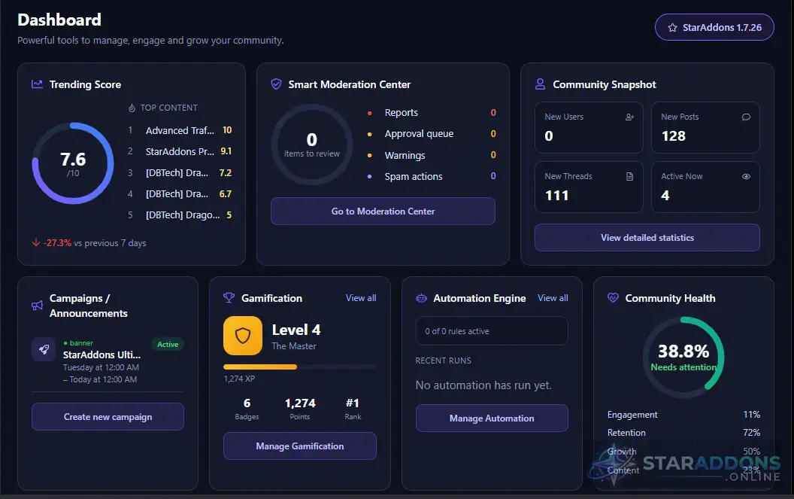
Task: Click the #1 Rank stat
Action: (x=353, y=409)
